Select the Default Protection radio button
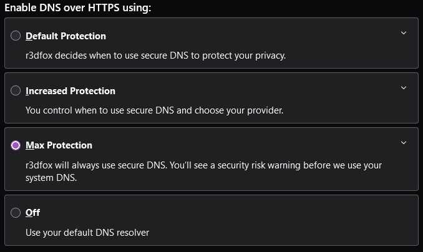The image size is (423, 252). [16, 36]
